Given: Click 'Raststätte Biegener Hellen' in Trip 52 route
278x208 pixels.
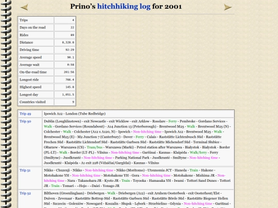Looking at the screenshot, I should tap(207, 198).
